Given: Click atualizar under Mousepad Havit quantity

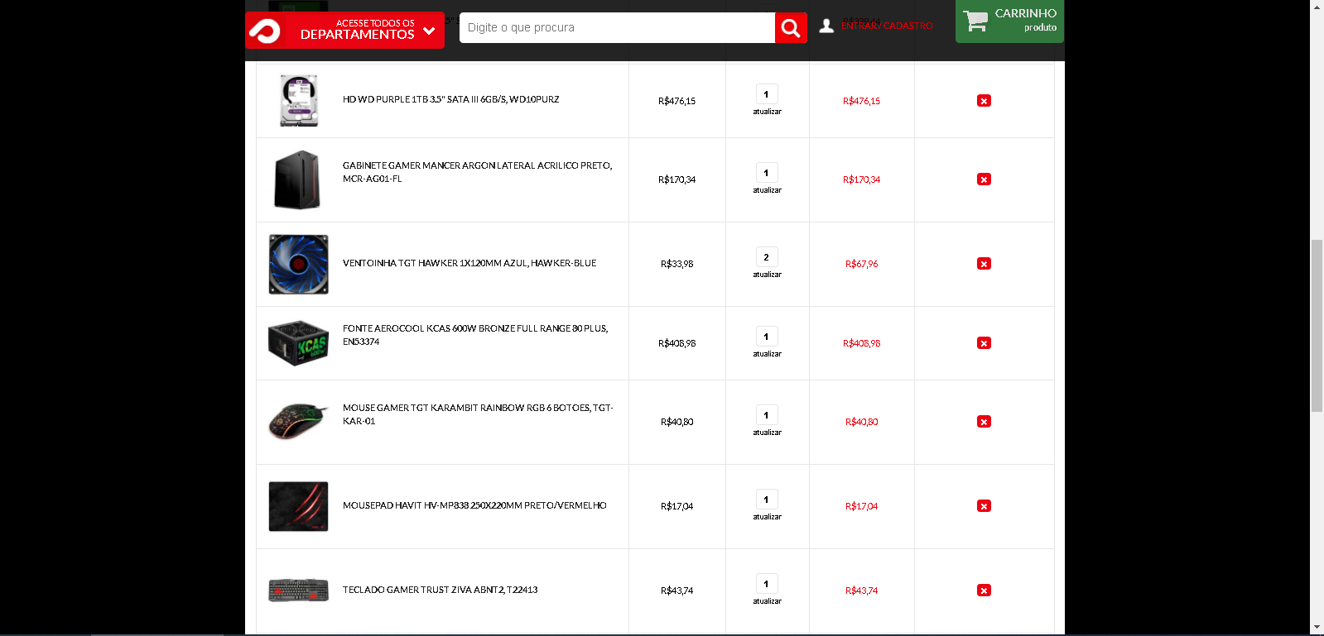Looking at the screenshot, I should (767, 517).
